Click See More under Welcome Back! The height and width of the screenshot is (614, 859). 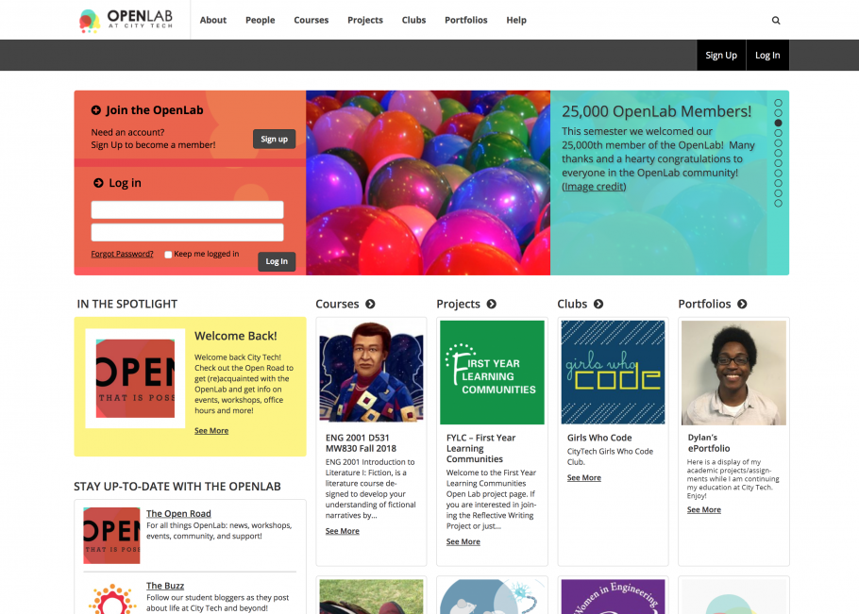211,431
